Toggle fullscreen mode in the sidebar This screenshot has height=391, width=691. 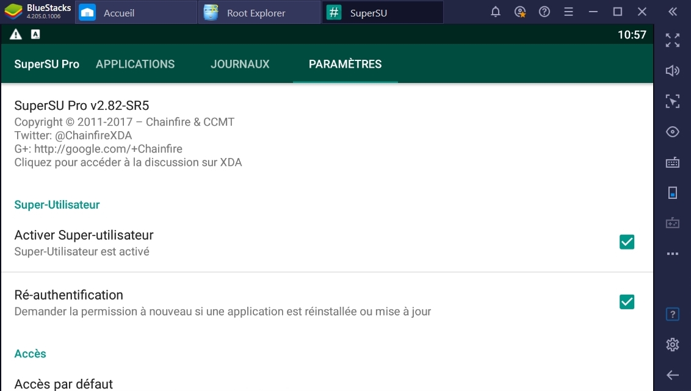pyautogui.click(x=673, y=40)
